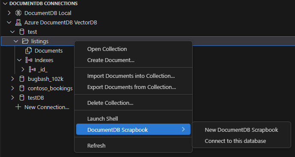Select New DocumentDB Scrapbook submenu item

(x=241, y=130)
